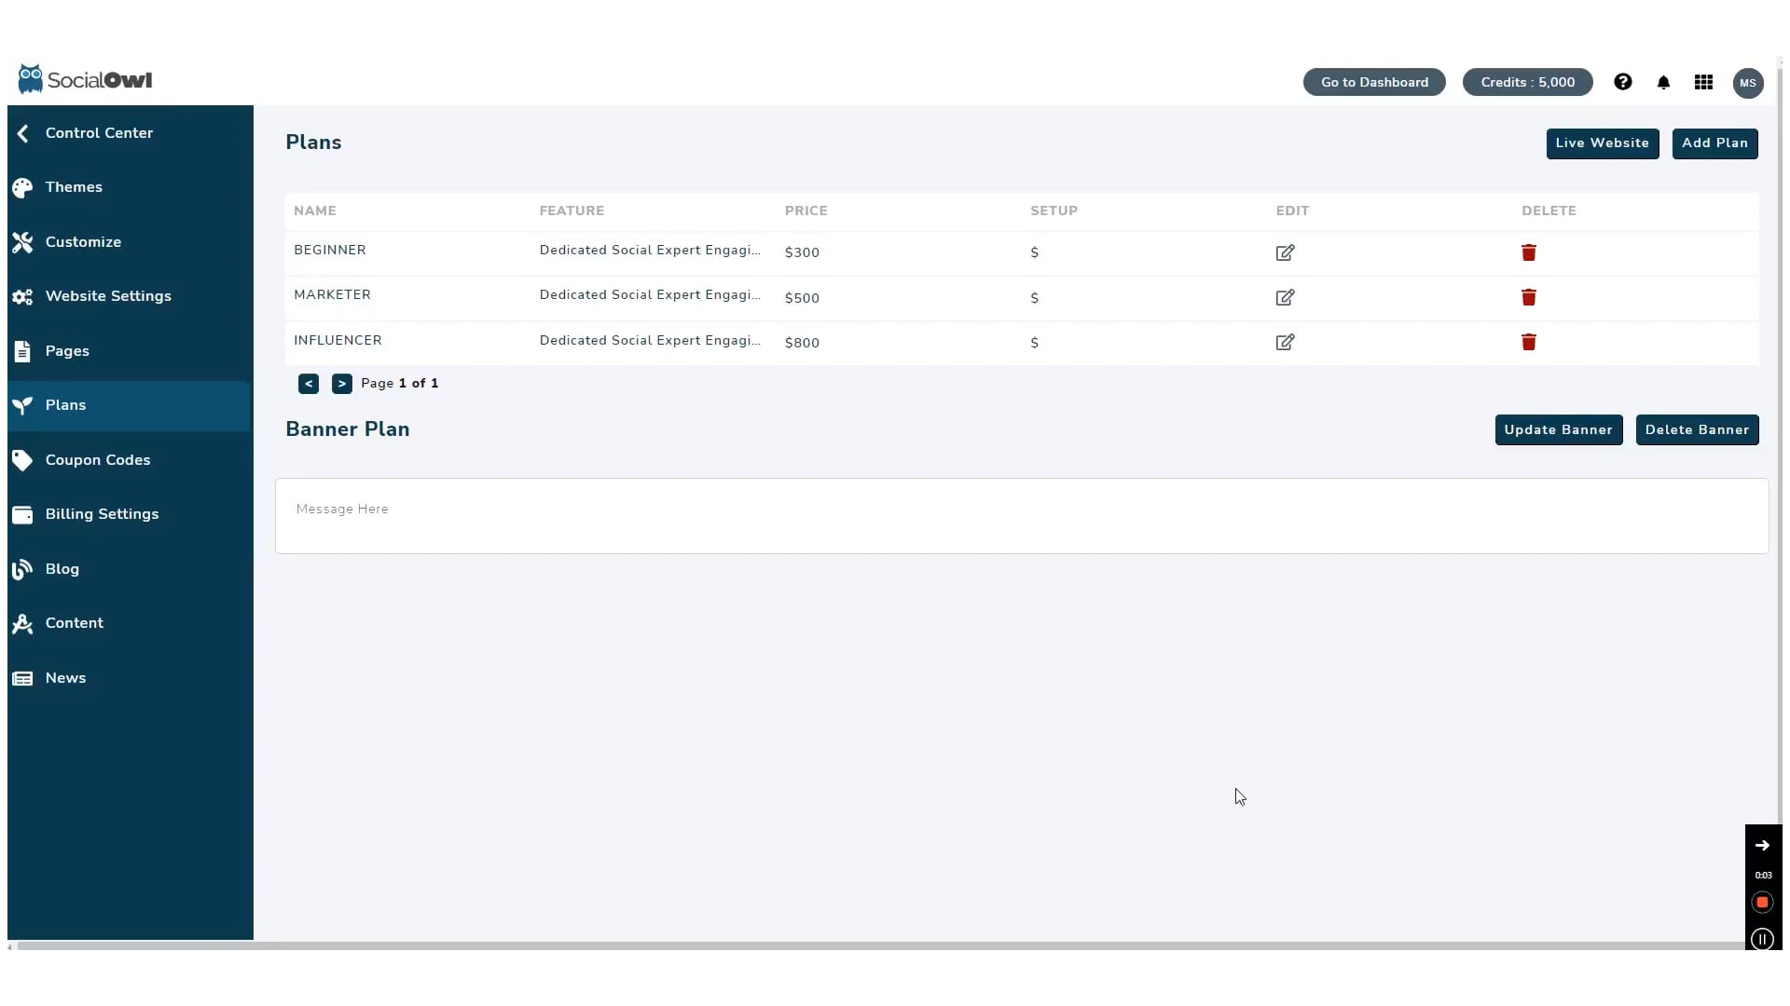1790x1006 pixels.
Task: Click the Add Plan button
Action: tap(1714, 143)
